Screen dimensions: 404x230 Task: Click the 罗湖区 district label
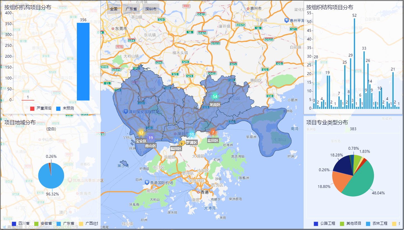tap(192, 142)
